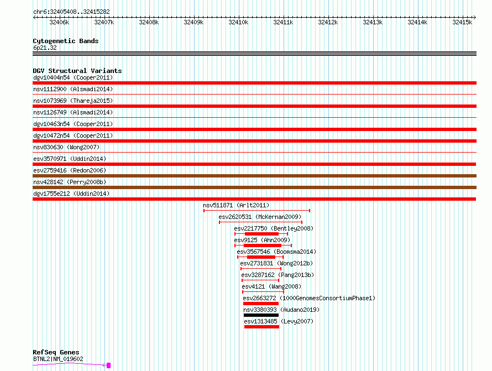The height and width of the screenshot is (371, 492).
Task: Click the RefSeq Genes track title
Action: tap(56, 352)
